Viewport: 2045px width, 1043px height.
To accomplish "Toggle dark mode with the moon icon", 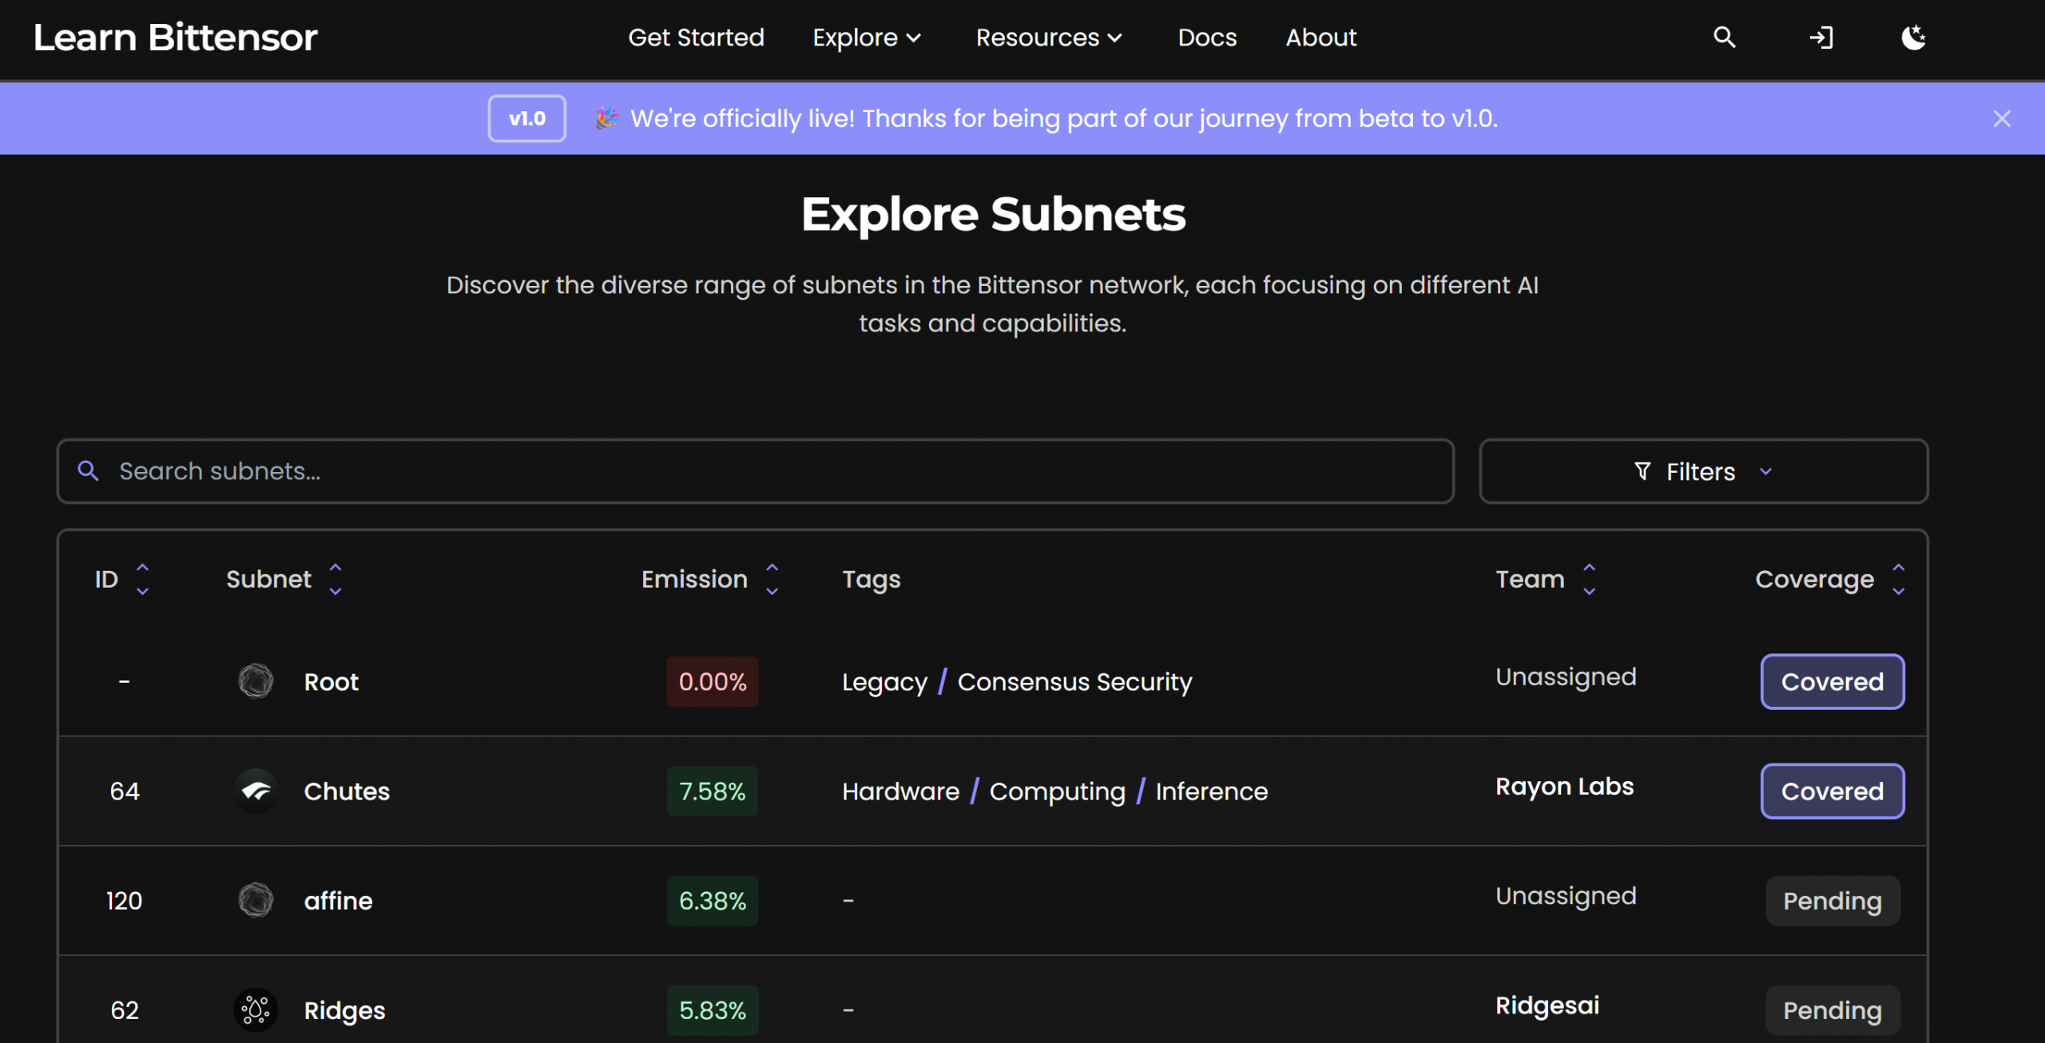I will [x=1913, y=38].
